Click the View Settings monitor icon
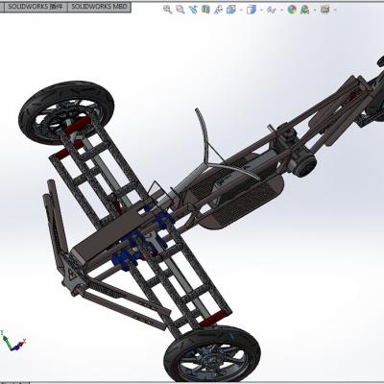This screenshot has height=384, width=384. tap(324, 10)
